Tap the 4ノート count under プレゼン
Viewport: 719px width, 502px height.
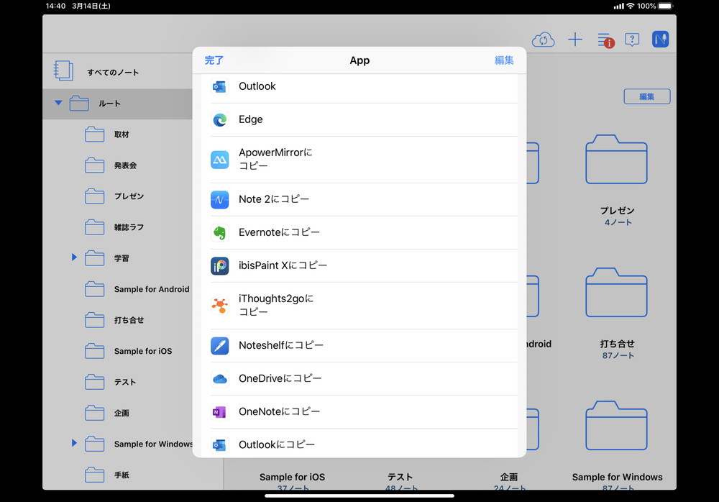(x=618, y=222)
